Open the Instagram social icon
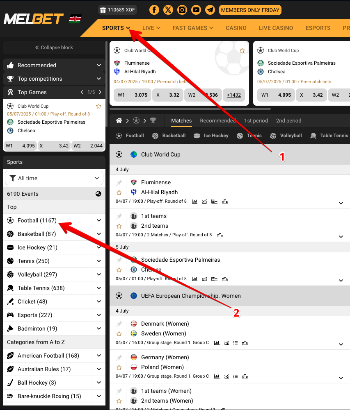 coord(182,10)
